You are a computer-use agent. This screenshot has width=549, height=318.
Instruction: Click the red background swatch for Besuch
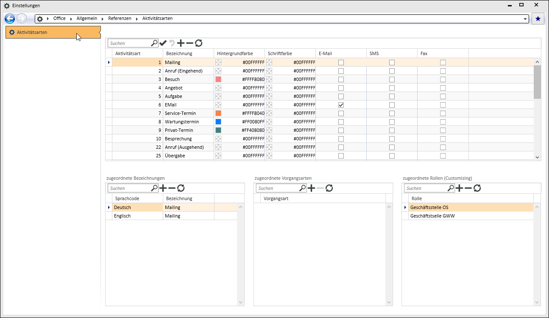218,79
